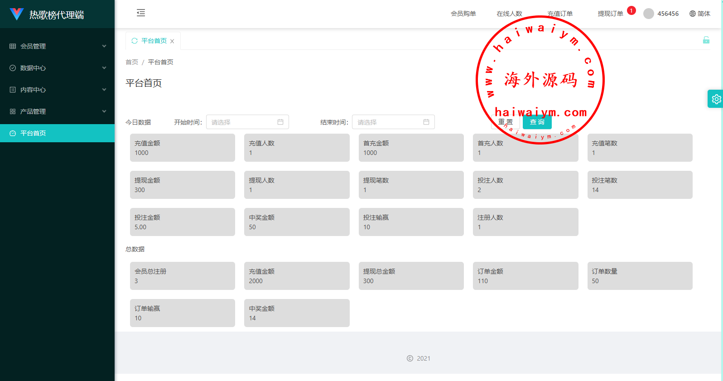
Task: Select 平台首页 in the sidebar
Action: pyautogui.click(x=57, y=133)
